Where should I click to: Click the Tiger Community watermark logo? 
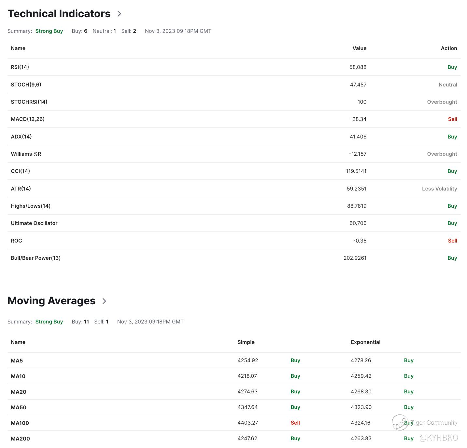point(400,422)
